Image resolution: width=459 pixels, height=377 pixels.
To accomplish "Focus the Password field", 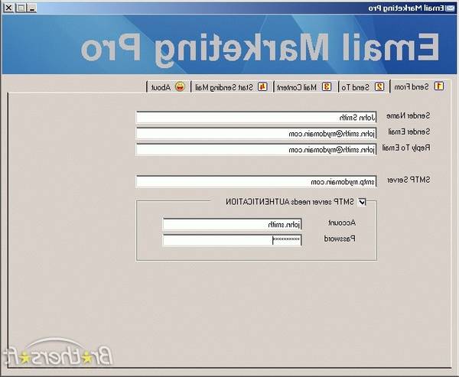I will [x=233, y=240].
